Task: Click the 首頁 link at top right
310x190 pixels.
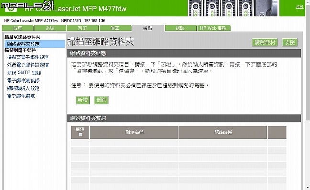Action: 299,7
